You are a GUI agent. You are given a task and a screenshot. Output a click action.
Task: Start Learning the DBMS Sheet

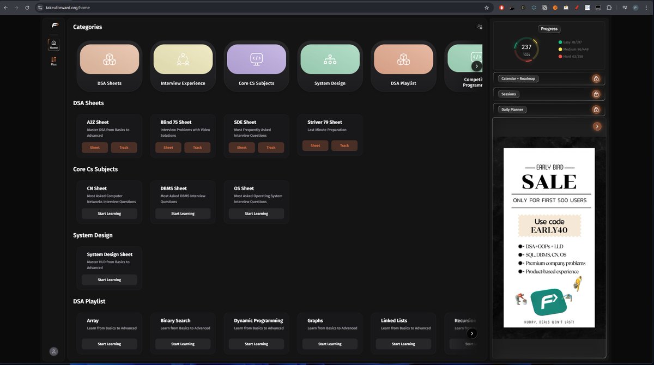tap(183, 214)
